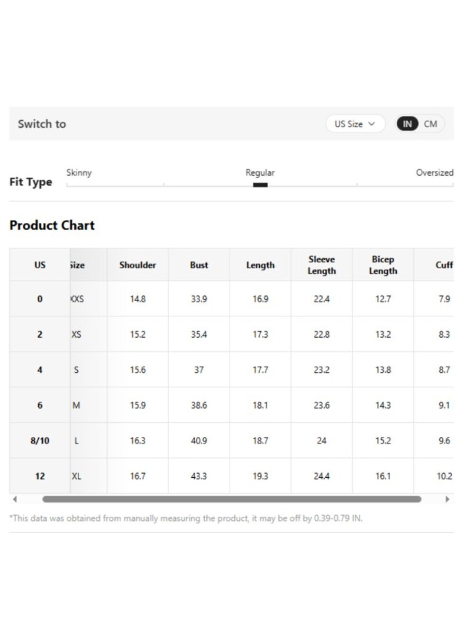Click the Oversized fit label
Viewport: 474px width, 633px height.
click(435, 172)
